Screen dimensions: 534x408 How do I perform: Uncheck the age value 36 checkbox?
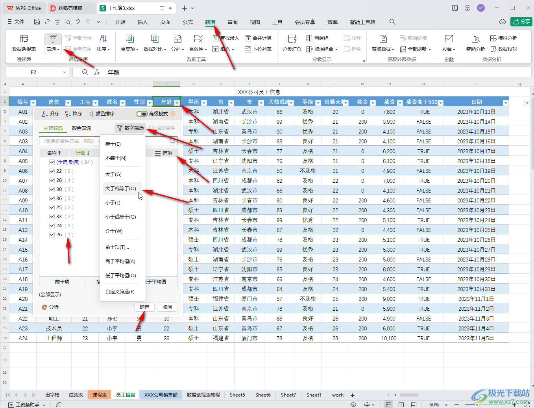click(x=52, y=198)
